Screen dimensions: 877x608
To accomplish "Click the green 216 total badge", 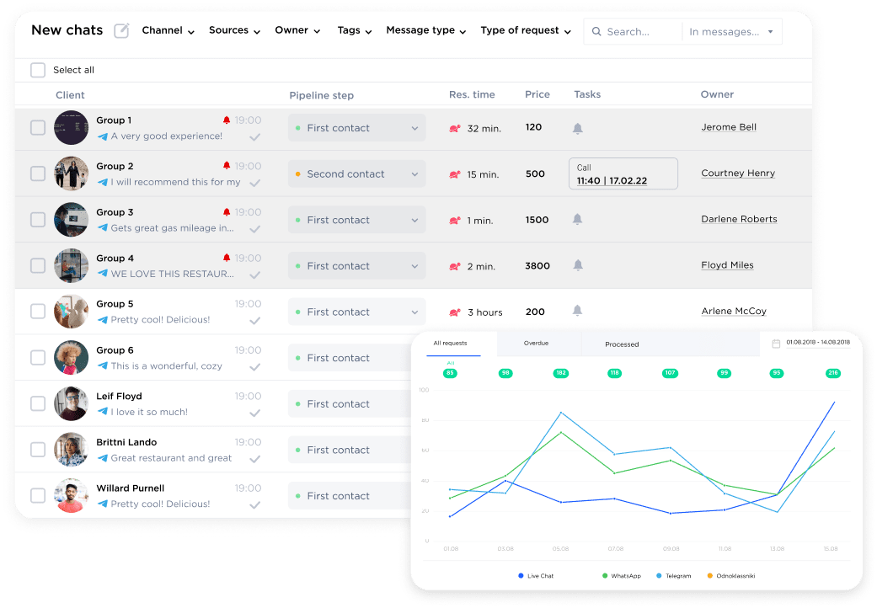I will [x=833, y=373].
